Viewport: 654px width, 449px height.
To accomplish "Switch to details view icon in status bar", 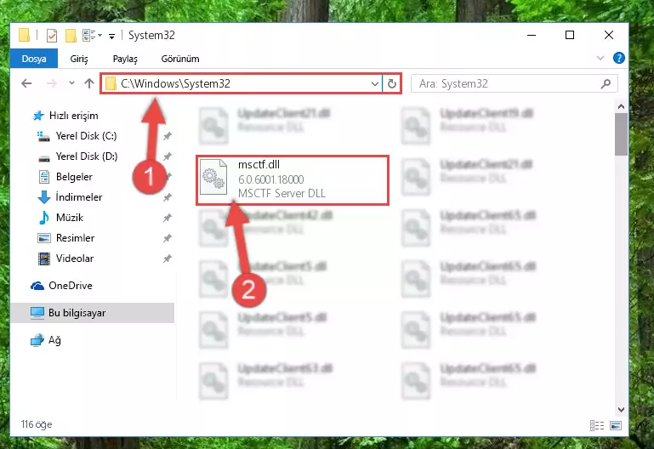I will pyautogui.click(x=597, y=425).
